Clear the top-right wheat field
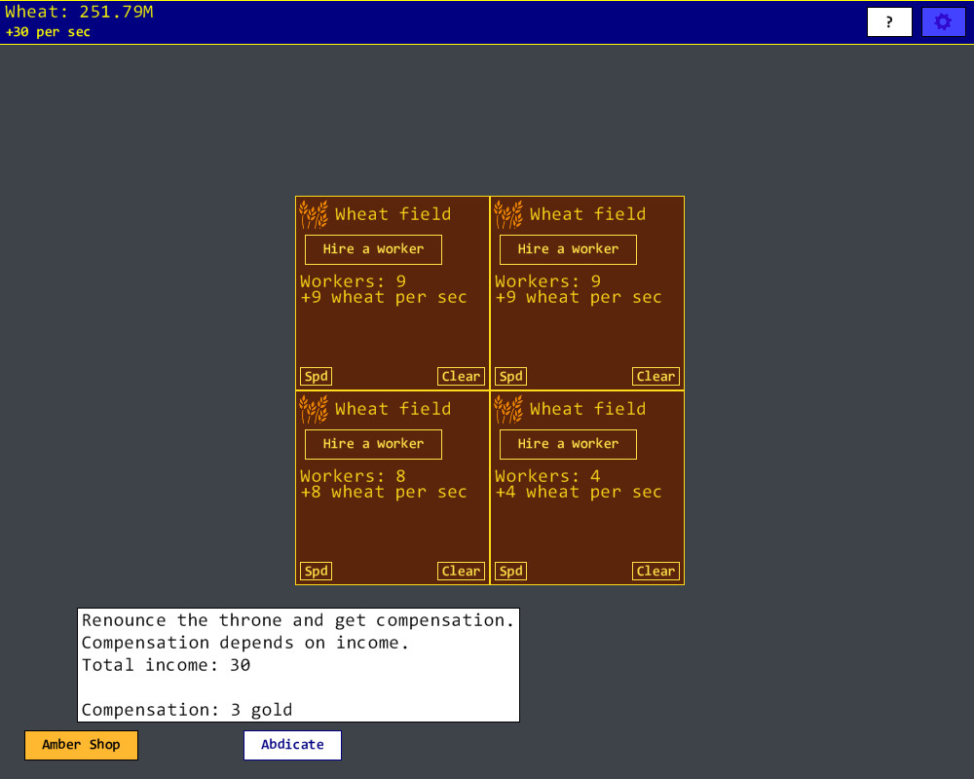Image resolution: width=974 pixels, height=779 pixels. [x=656, y=376]
